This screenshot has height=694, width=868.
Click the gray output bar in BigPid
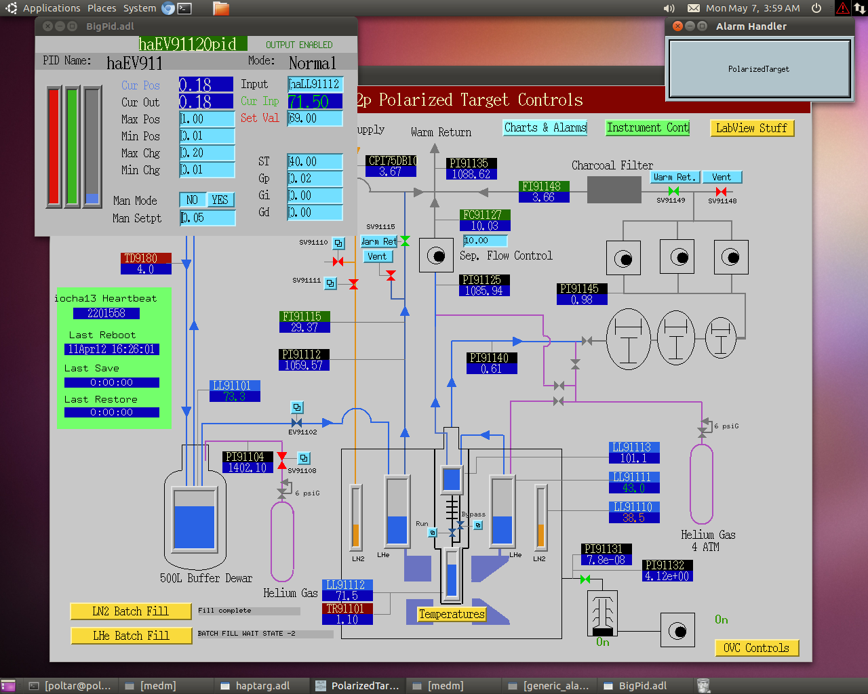(x=92, y=146)
